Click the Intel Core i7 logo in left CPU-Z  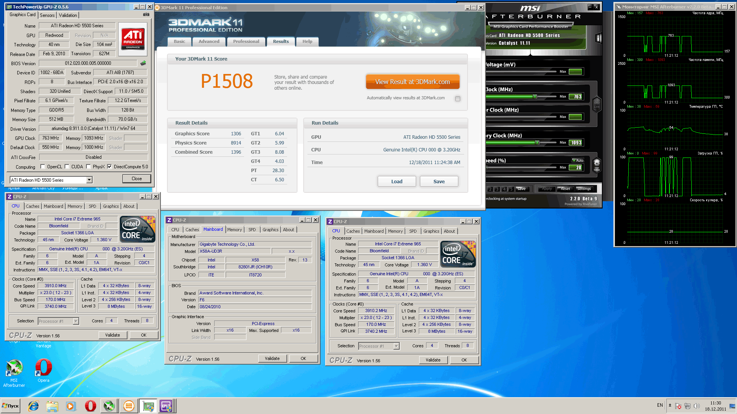click(138, 229)
